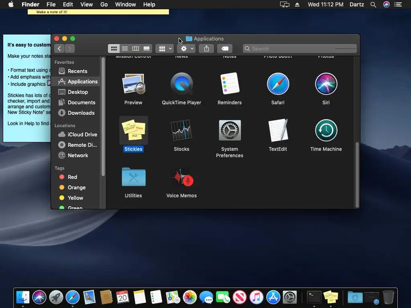Select the Yellow tag
The height and width of the screenshot is (308, 411).
(76, 198)
